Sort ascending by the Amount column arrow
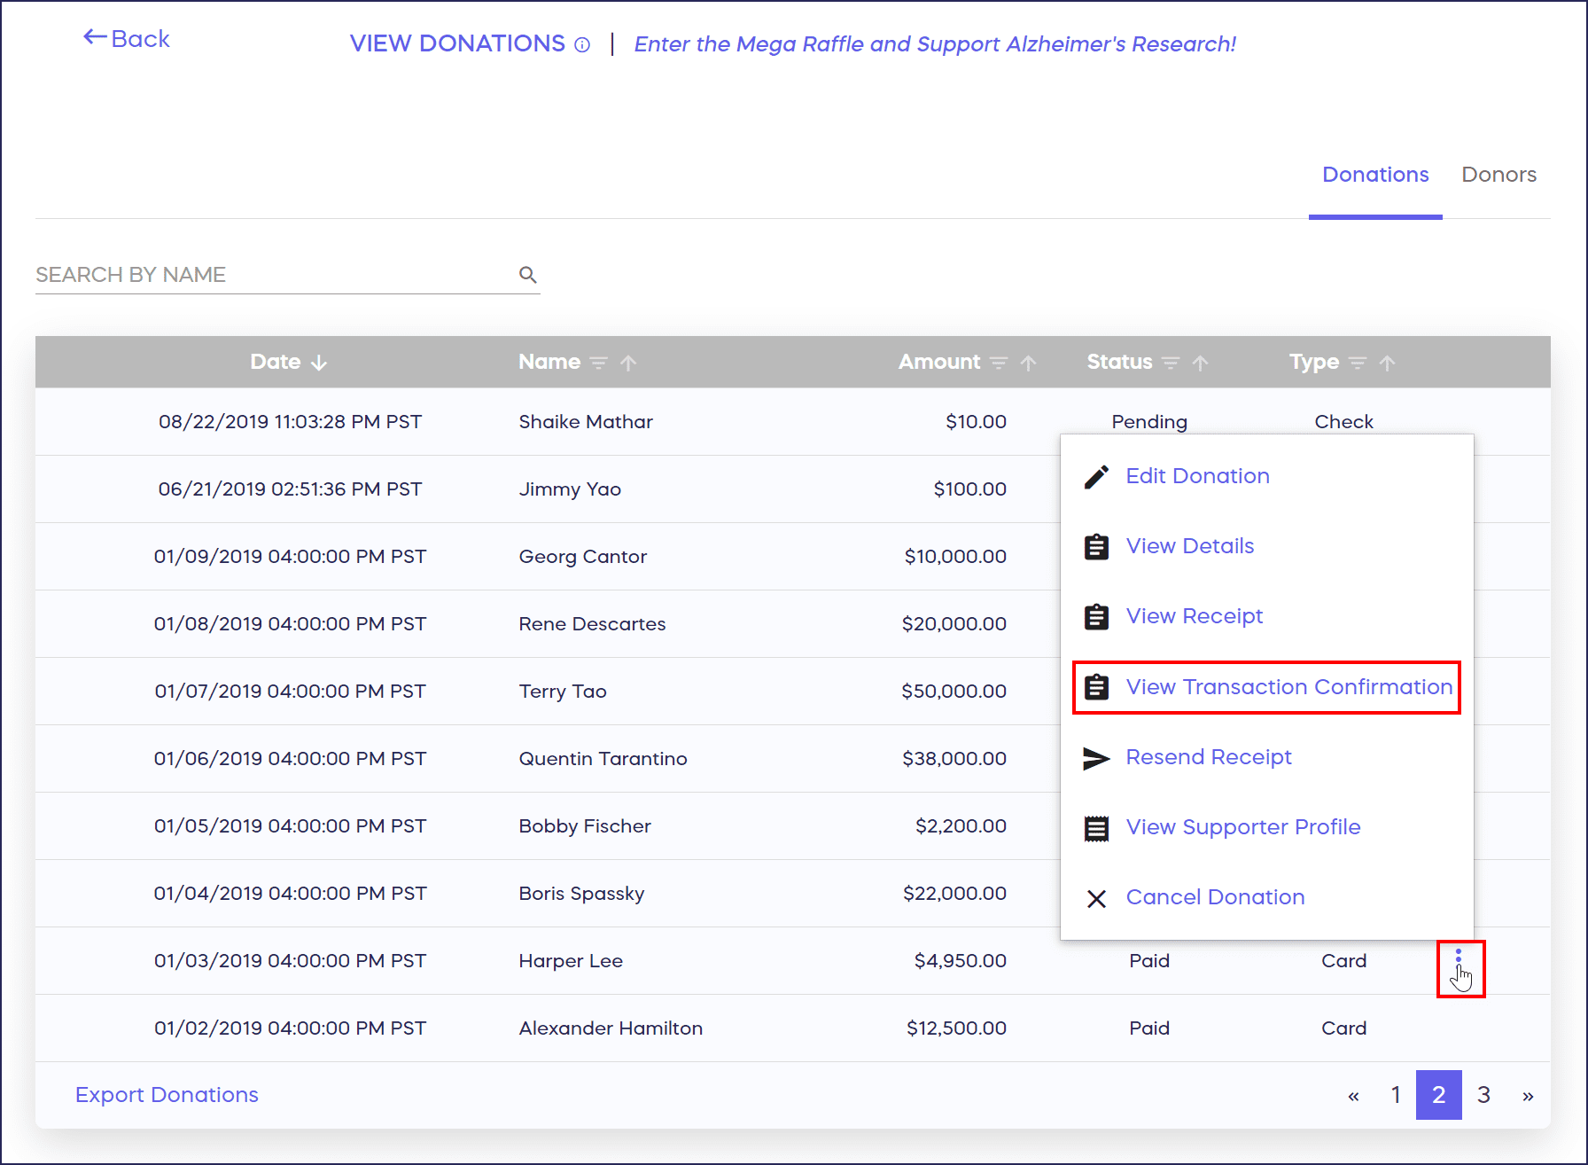1588x1165 pixels. click(x=1028, y=363)
